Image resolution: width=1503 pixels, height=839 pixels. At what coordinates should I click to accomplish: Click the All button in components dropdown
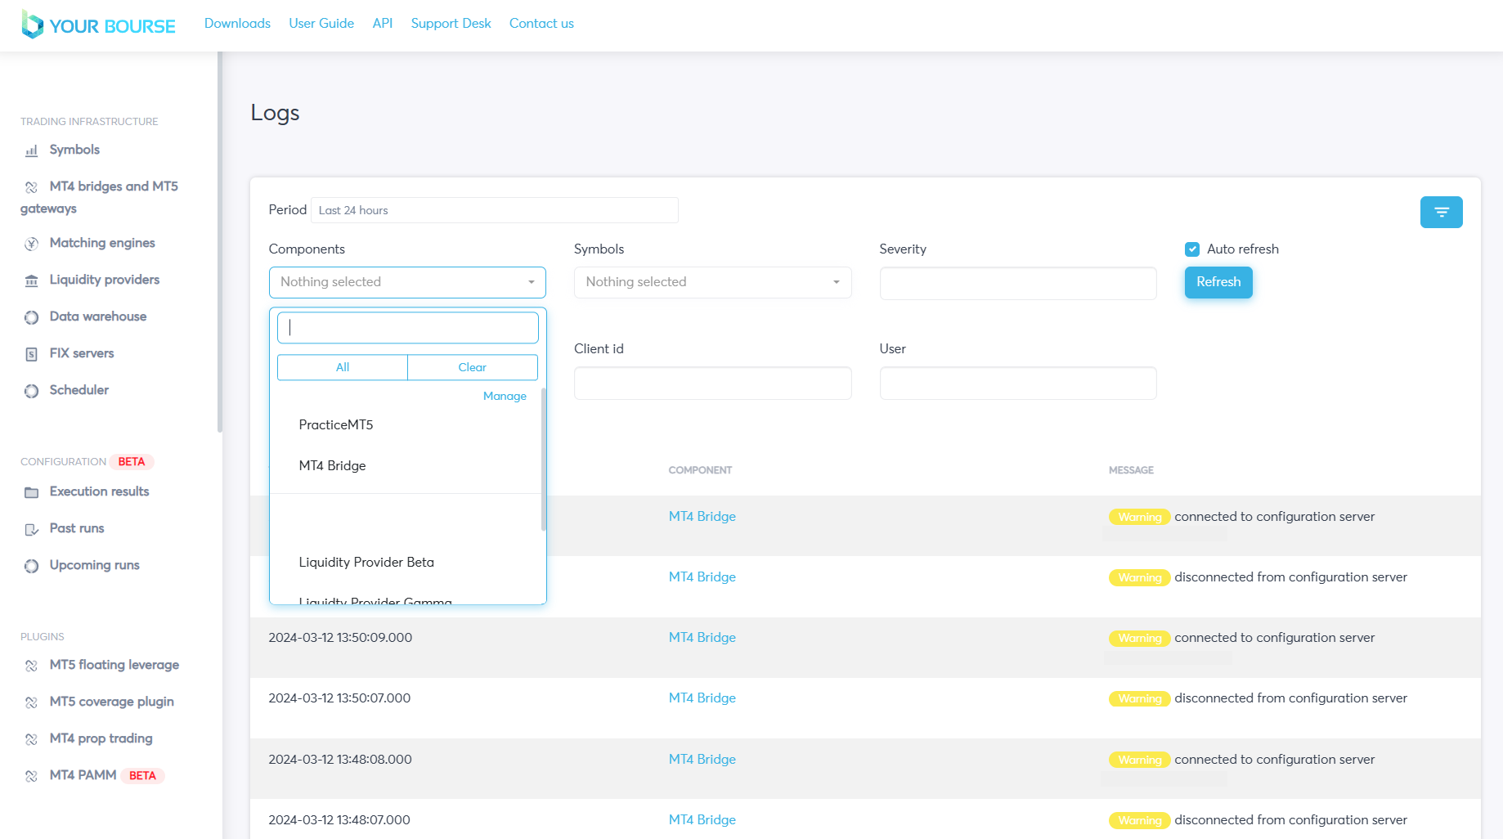(x=342, y=367)
